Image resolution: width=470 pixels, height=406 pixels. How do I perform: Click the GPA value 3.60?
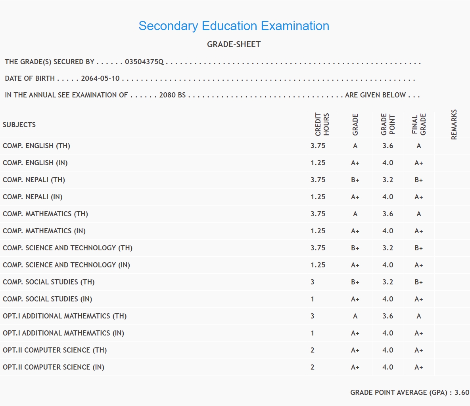pyautogui.click(x=462, y=393)
